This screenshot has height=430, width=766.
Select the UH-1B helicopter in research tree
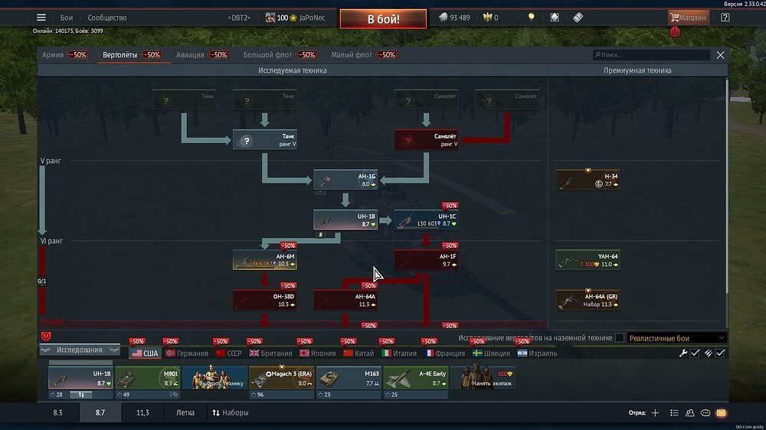345,220
